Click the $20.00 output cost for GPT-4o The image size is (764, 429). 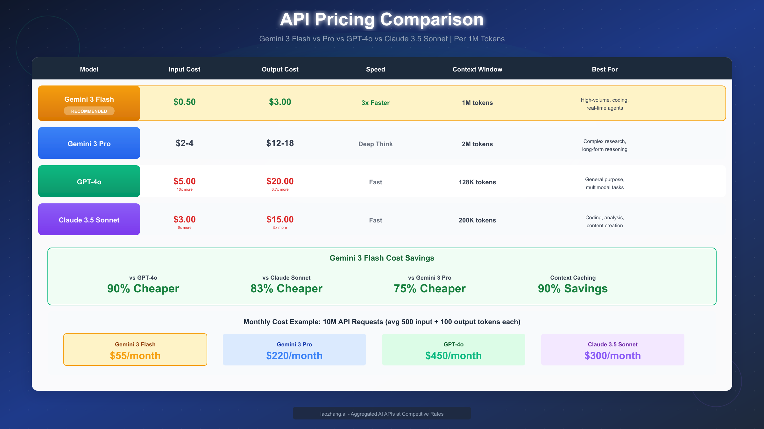click(x=280, y=181)
